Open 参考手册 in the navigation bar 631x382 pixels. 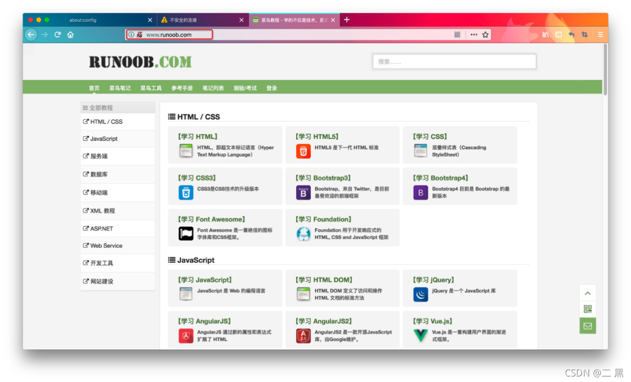pyautogui.click(x=182, y=88)
